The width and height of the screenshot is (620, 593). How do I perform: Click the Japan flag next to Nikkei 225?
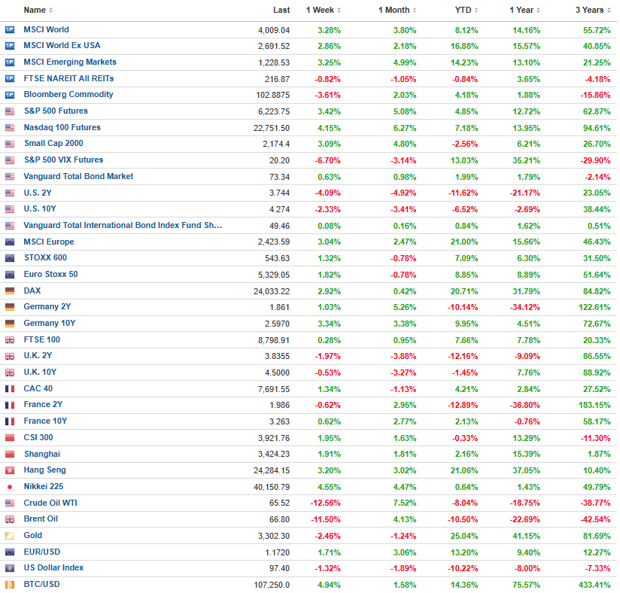click(x=10, y=487)
